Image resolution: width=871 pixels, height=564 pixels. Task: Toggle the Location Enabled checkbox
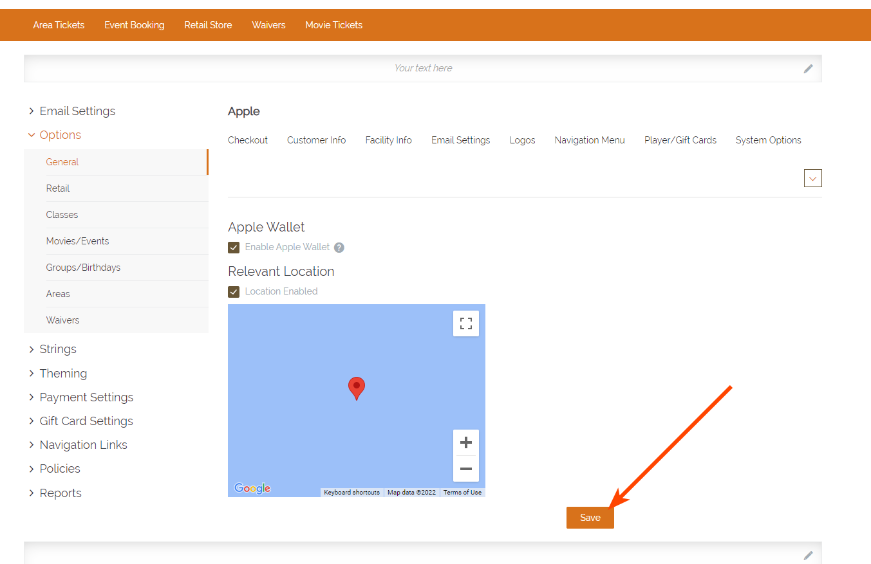click(x=234, y=292)
